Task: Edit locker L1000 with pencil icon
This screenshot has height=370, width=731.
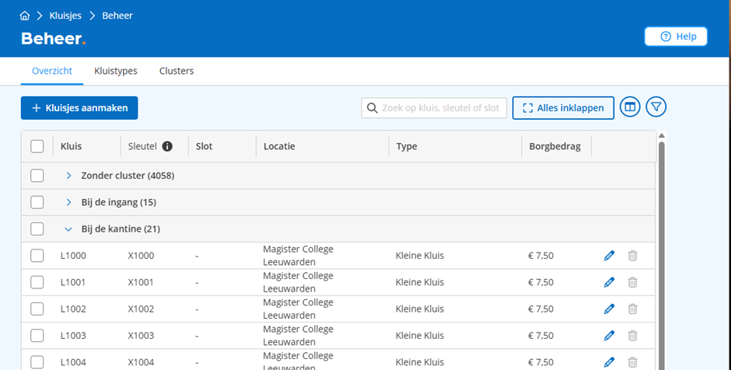Action: tap(609, 256)
